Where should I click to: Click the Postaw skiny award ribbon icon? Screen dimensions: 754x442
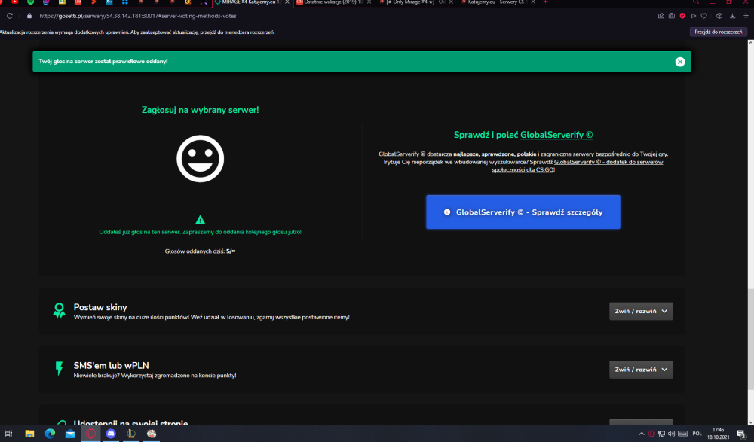coord(59,310)
